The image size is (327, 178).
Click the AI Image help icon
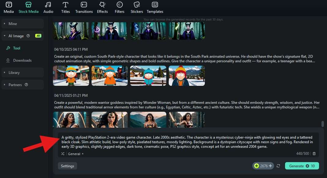(x=28, y=36)
